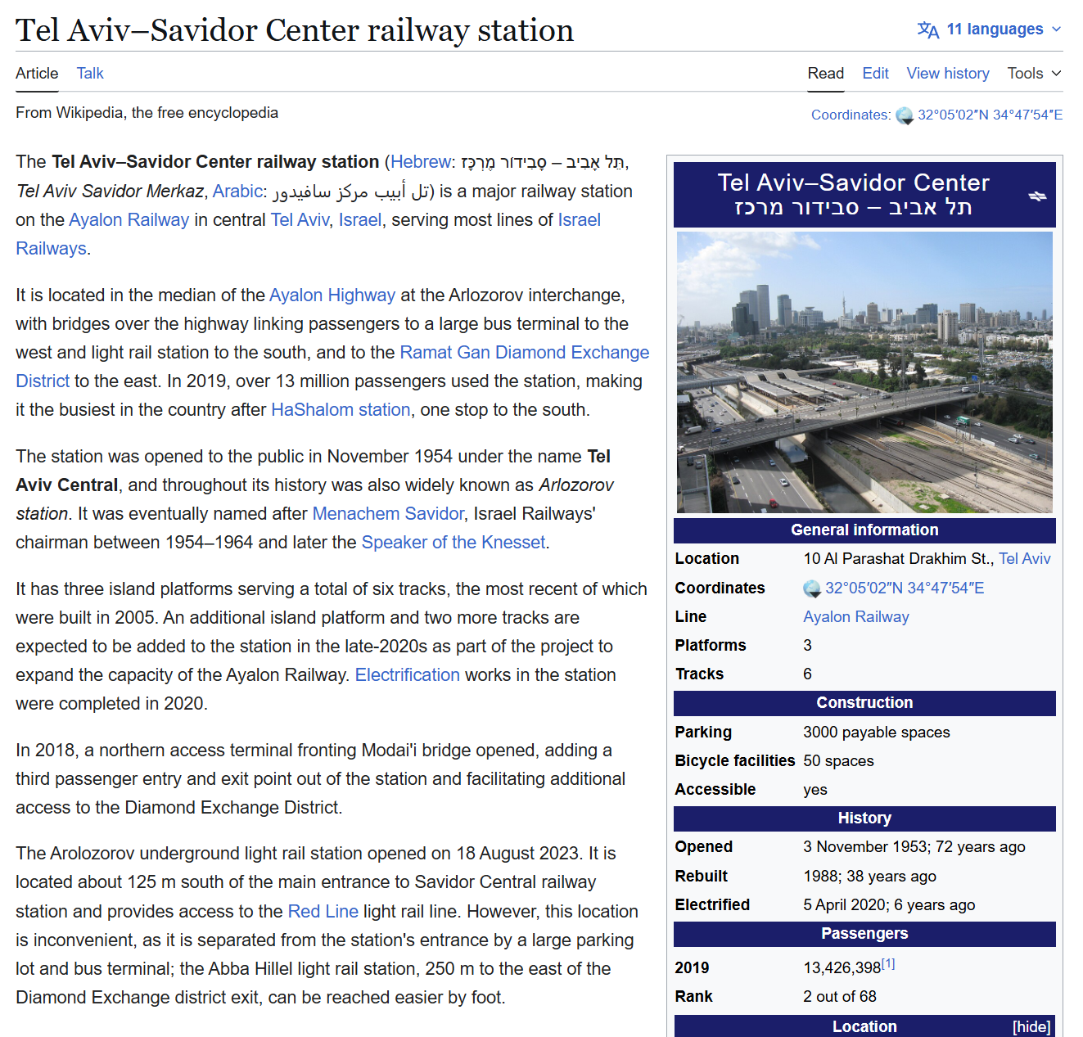Click '3 November 1953; 72 years ago' value
1083x1037 pixels.
914,847
